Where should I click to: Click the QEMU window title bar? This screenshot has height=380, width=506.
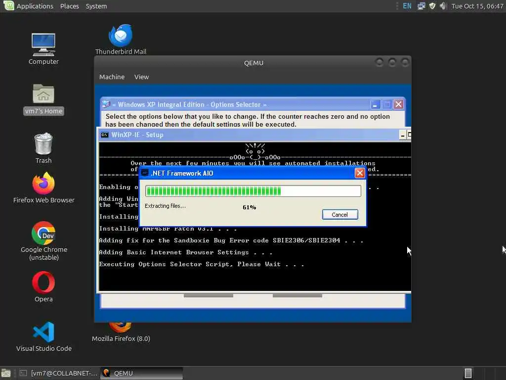click(x=253, y=63)
